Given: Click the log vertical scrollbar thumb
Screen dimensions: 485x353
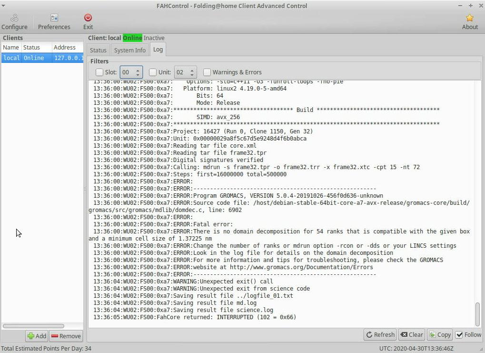Looking at the screenshot, I should [x=478, y=314].
